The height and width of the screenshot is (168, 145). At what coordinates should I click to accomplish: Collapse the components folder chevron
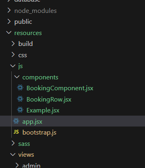17,77
